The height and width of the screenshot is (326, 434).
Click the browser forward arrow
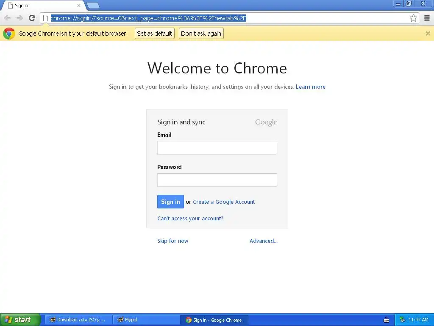pyautogui.click(x=19, y=18)
